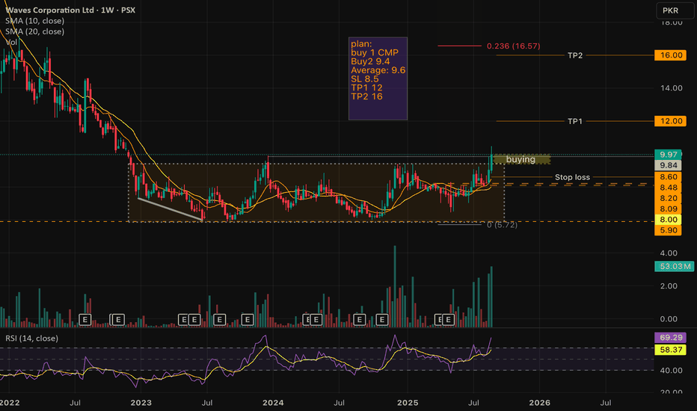Screen dimensions: 697x411
Task: Select the TP1 line label
Action: (575, 121)
